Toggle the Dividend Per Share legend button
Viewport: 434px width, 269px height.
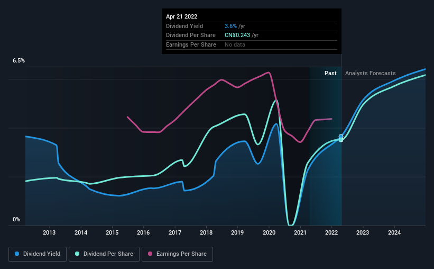104,254
